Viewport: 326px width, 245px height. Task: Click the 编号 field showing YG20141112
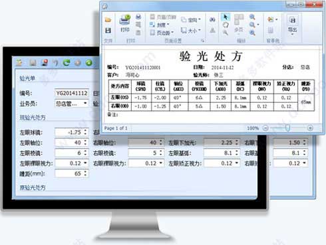pos(72,93)
